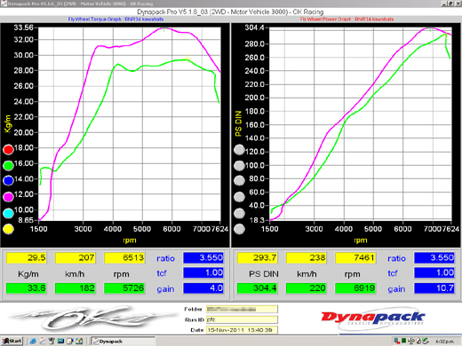The width and height of the screenshot is (462, 346).
Task: Open the Windows Start menu
Action: (12, 341)
